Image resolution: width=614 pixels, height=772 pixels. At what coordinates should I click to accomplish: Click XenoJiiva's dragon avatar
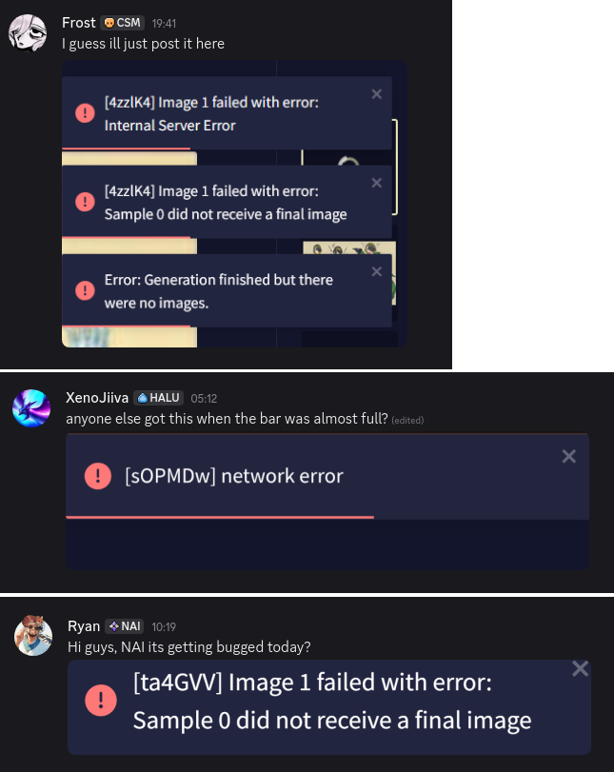click(x=31, y=408)
